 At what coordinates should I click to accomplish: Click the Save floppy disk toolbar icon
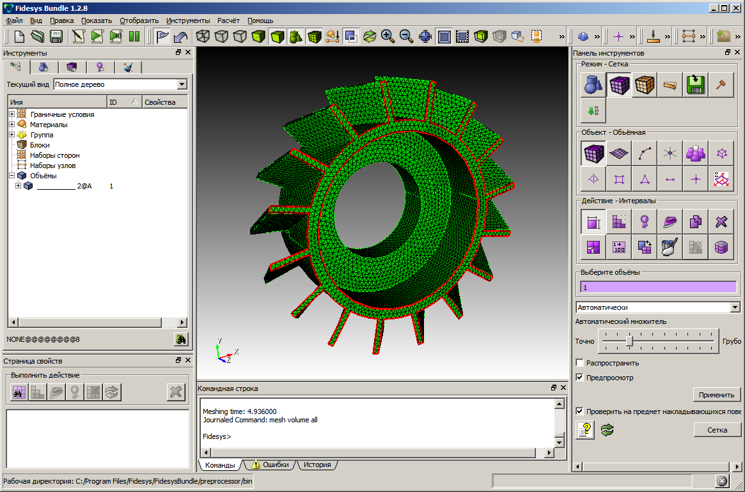point(56,36)
